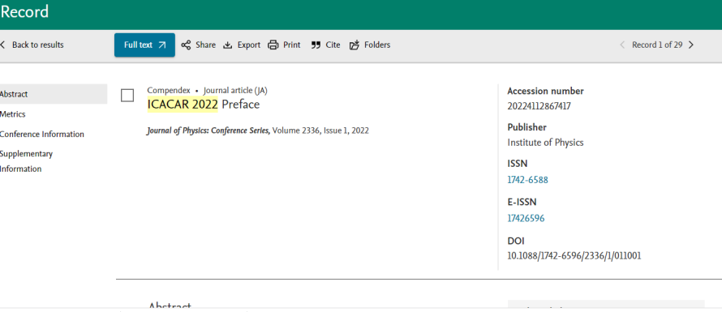Click the Folders label in the toolbar
The width and height of the screenshot is (722, 312).
377,45
